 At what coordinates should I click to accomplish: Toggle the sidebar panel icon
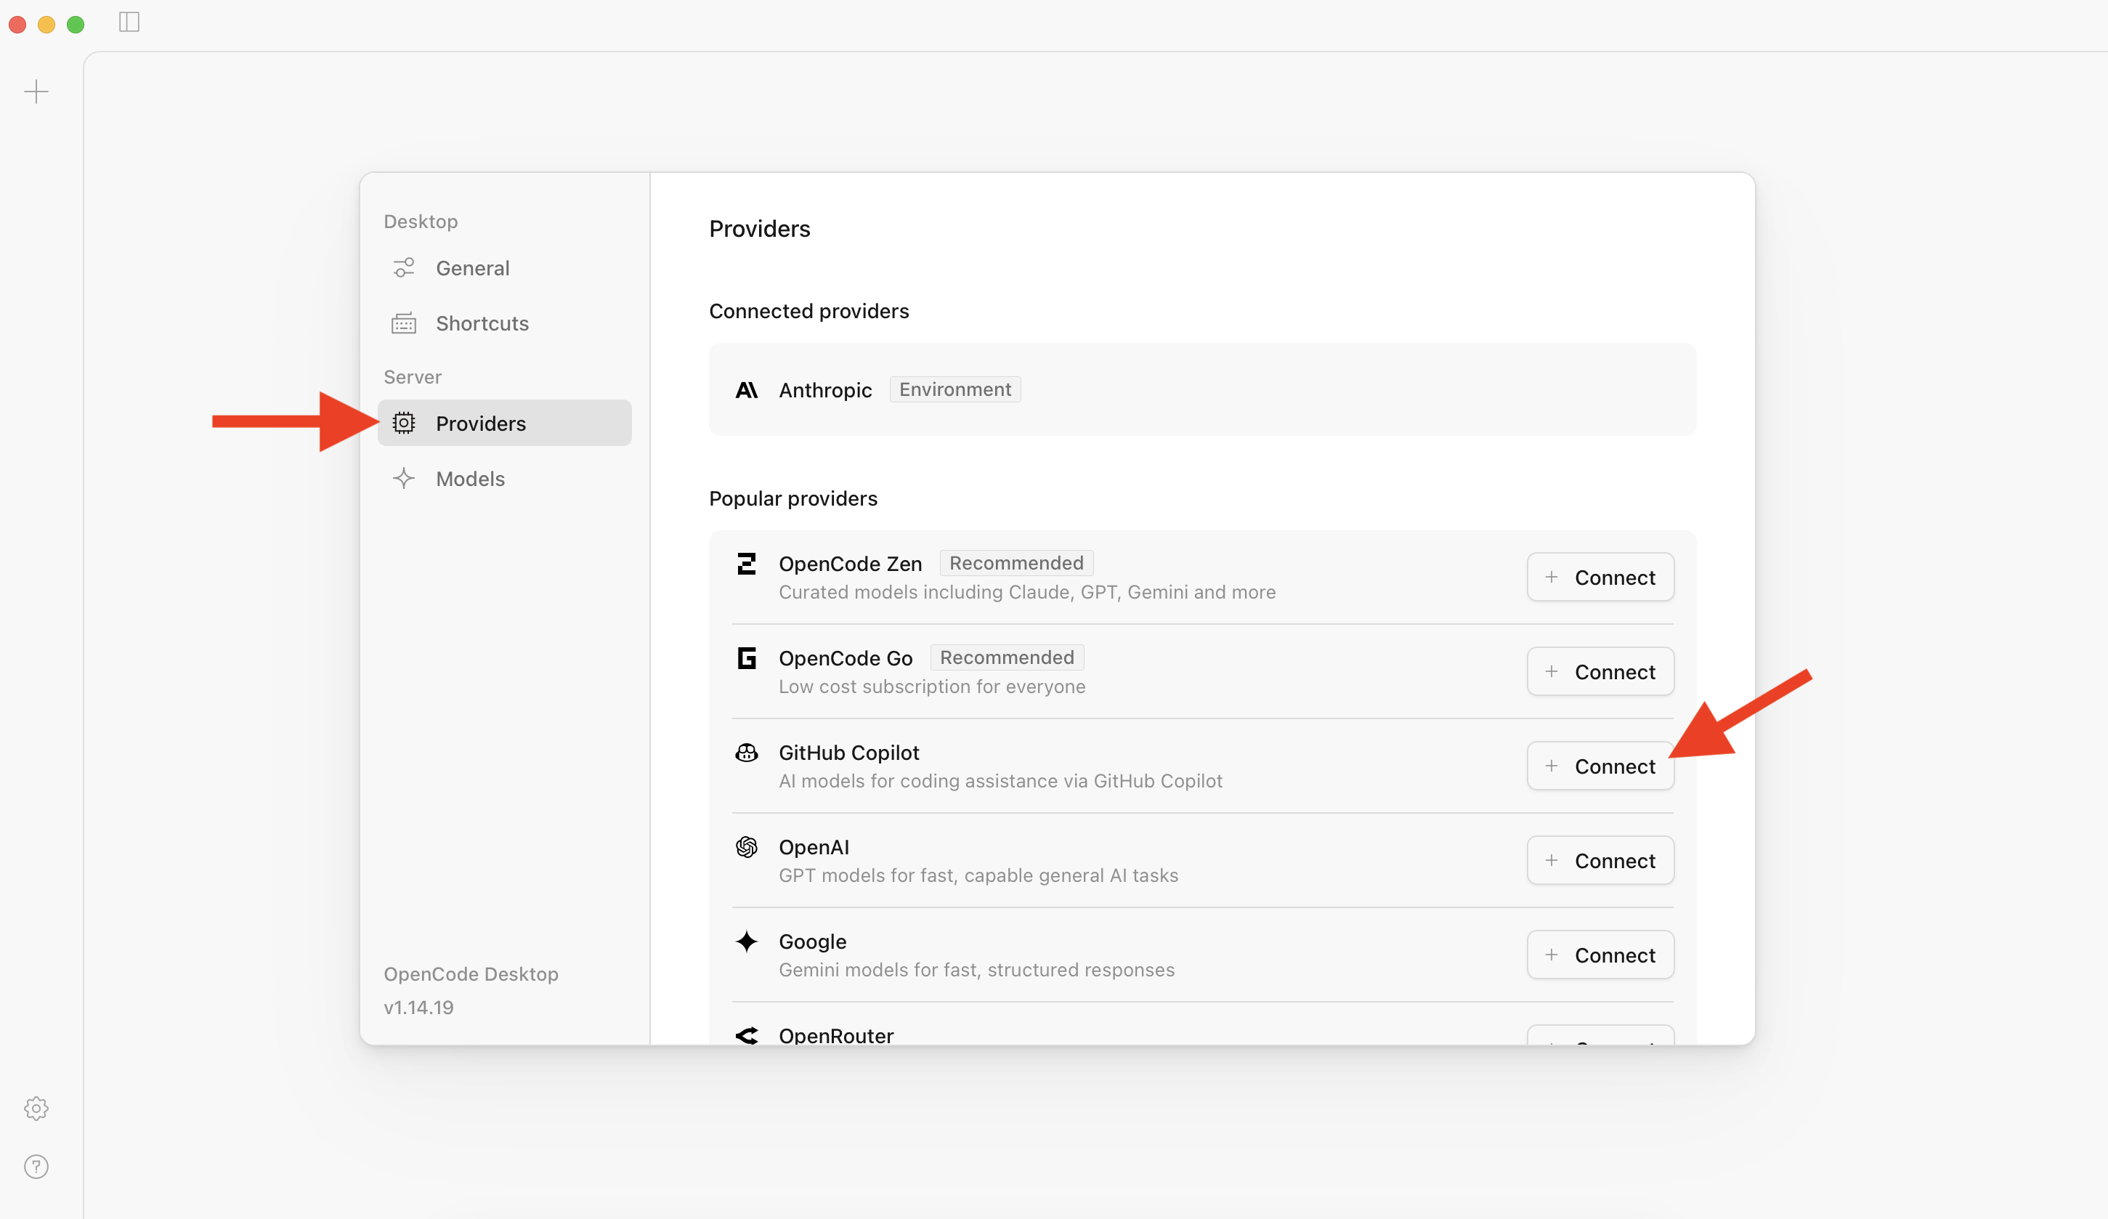pyautogui.click(x=129, y=22)
